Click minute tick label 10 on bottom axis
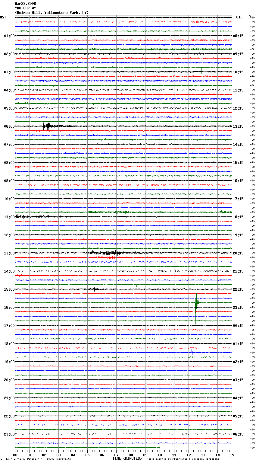Screen dimensions: 256x463 160,455
